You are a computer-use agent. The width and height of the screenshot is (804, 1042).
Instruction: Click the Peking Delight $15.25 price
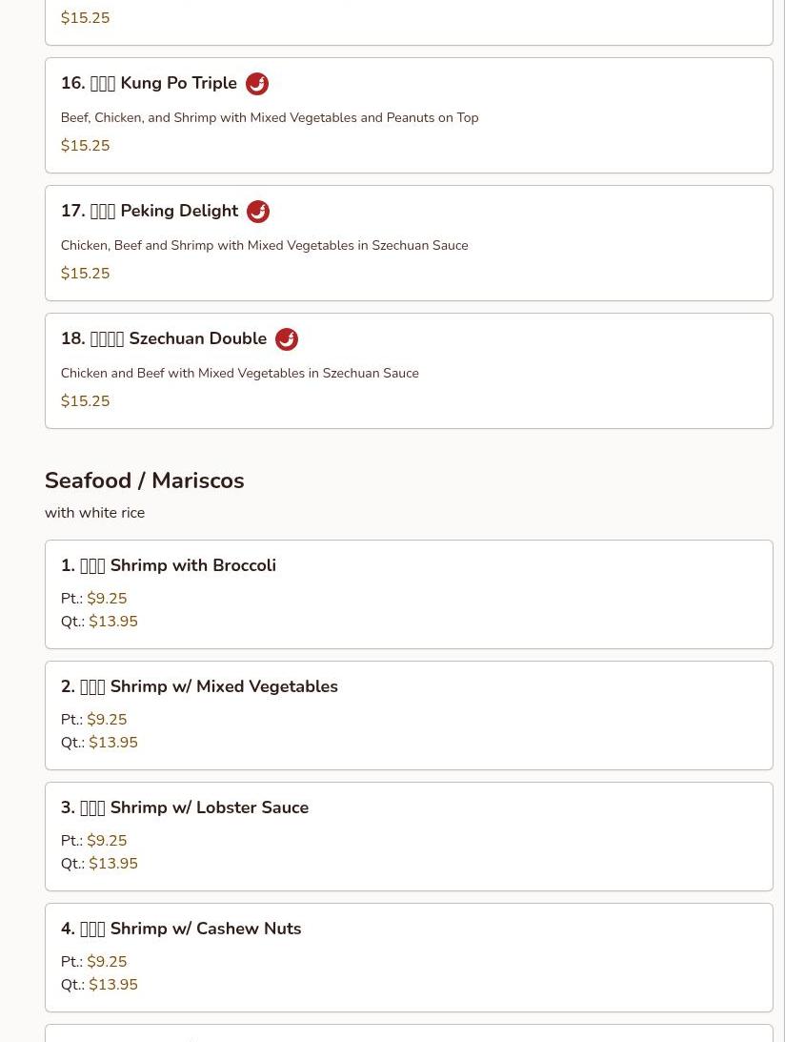coord(86,274)
